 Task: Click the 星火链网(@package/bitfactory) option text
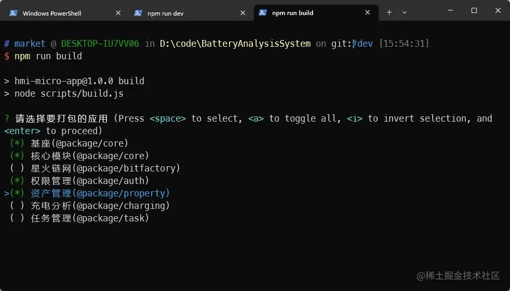pos(105,168)
